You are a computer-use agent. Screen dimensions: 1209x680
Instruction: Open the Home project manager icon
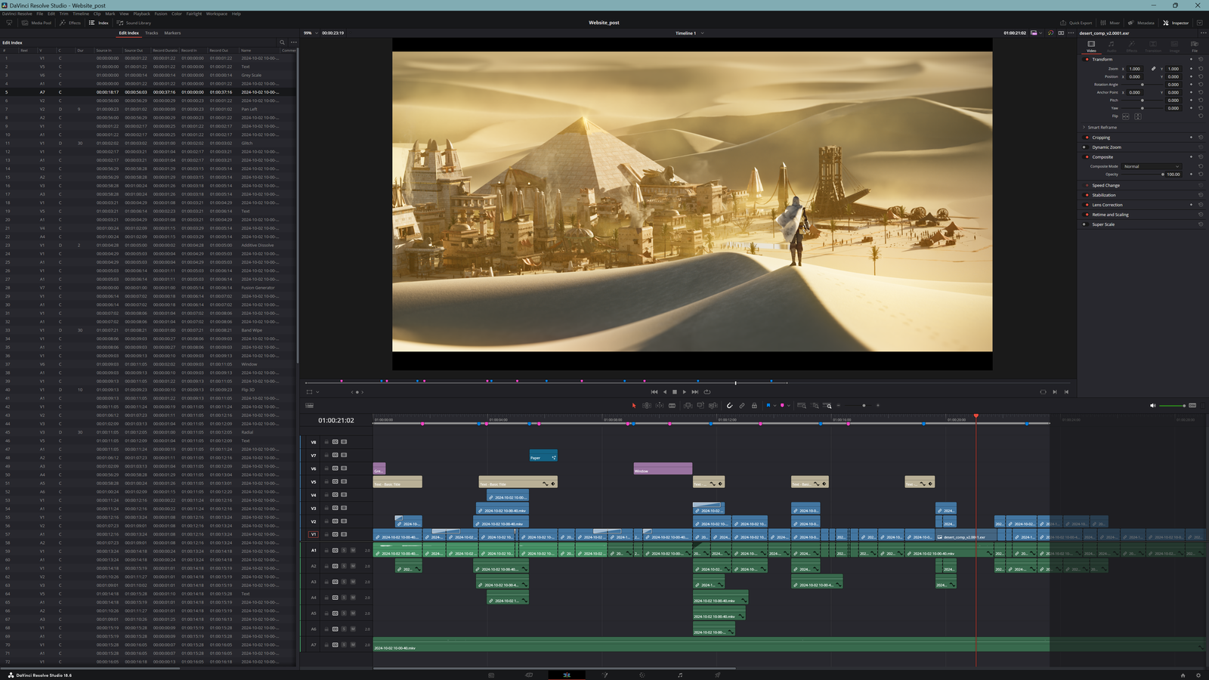[1183, 675]
